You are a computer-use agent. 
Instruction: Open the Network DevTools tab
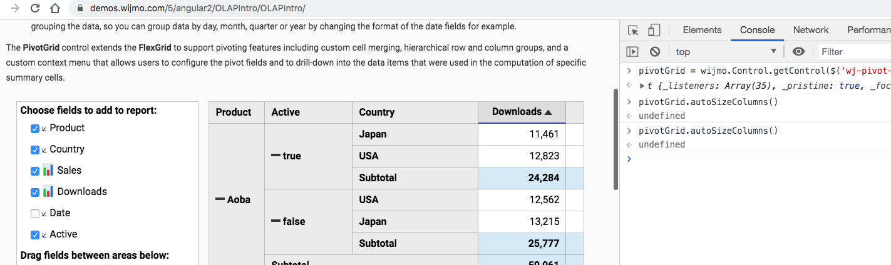[x=811, y=30]
